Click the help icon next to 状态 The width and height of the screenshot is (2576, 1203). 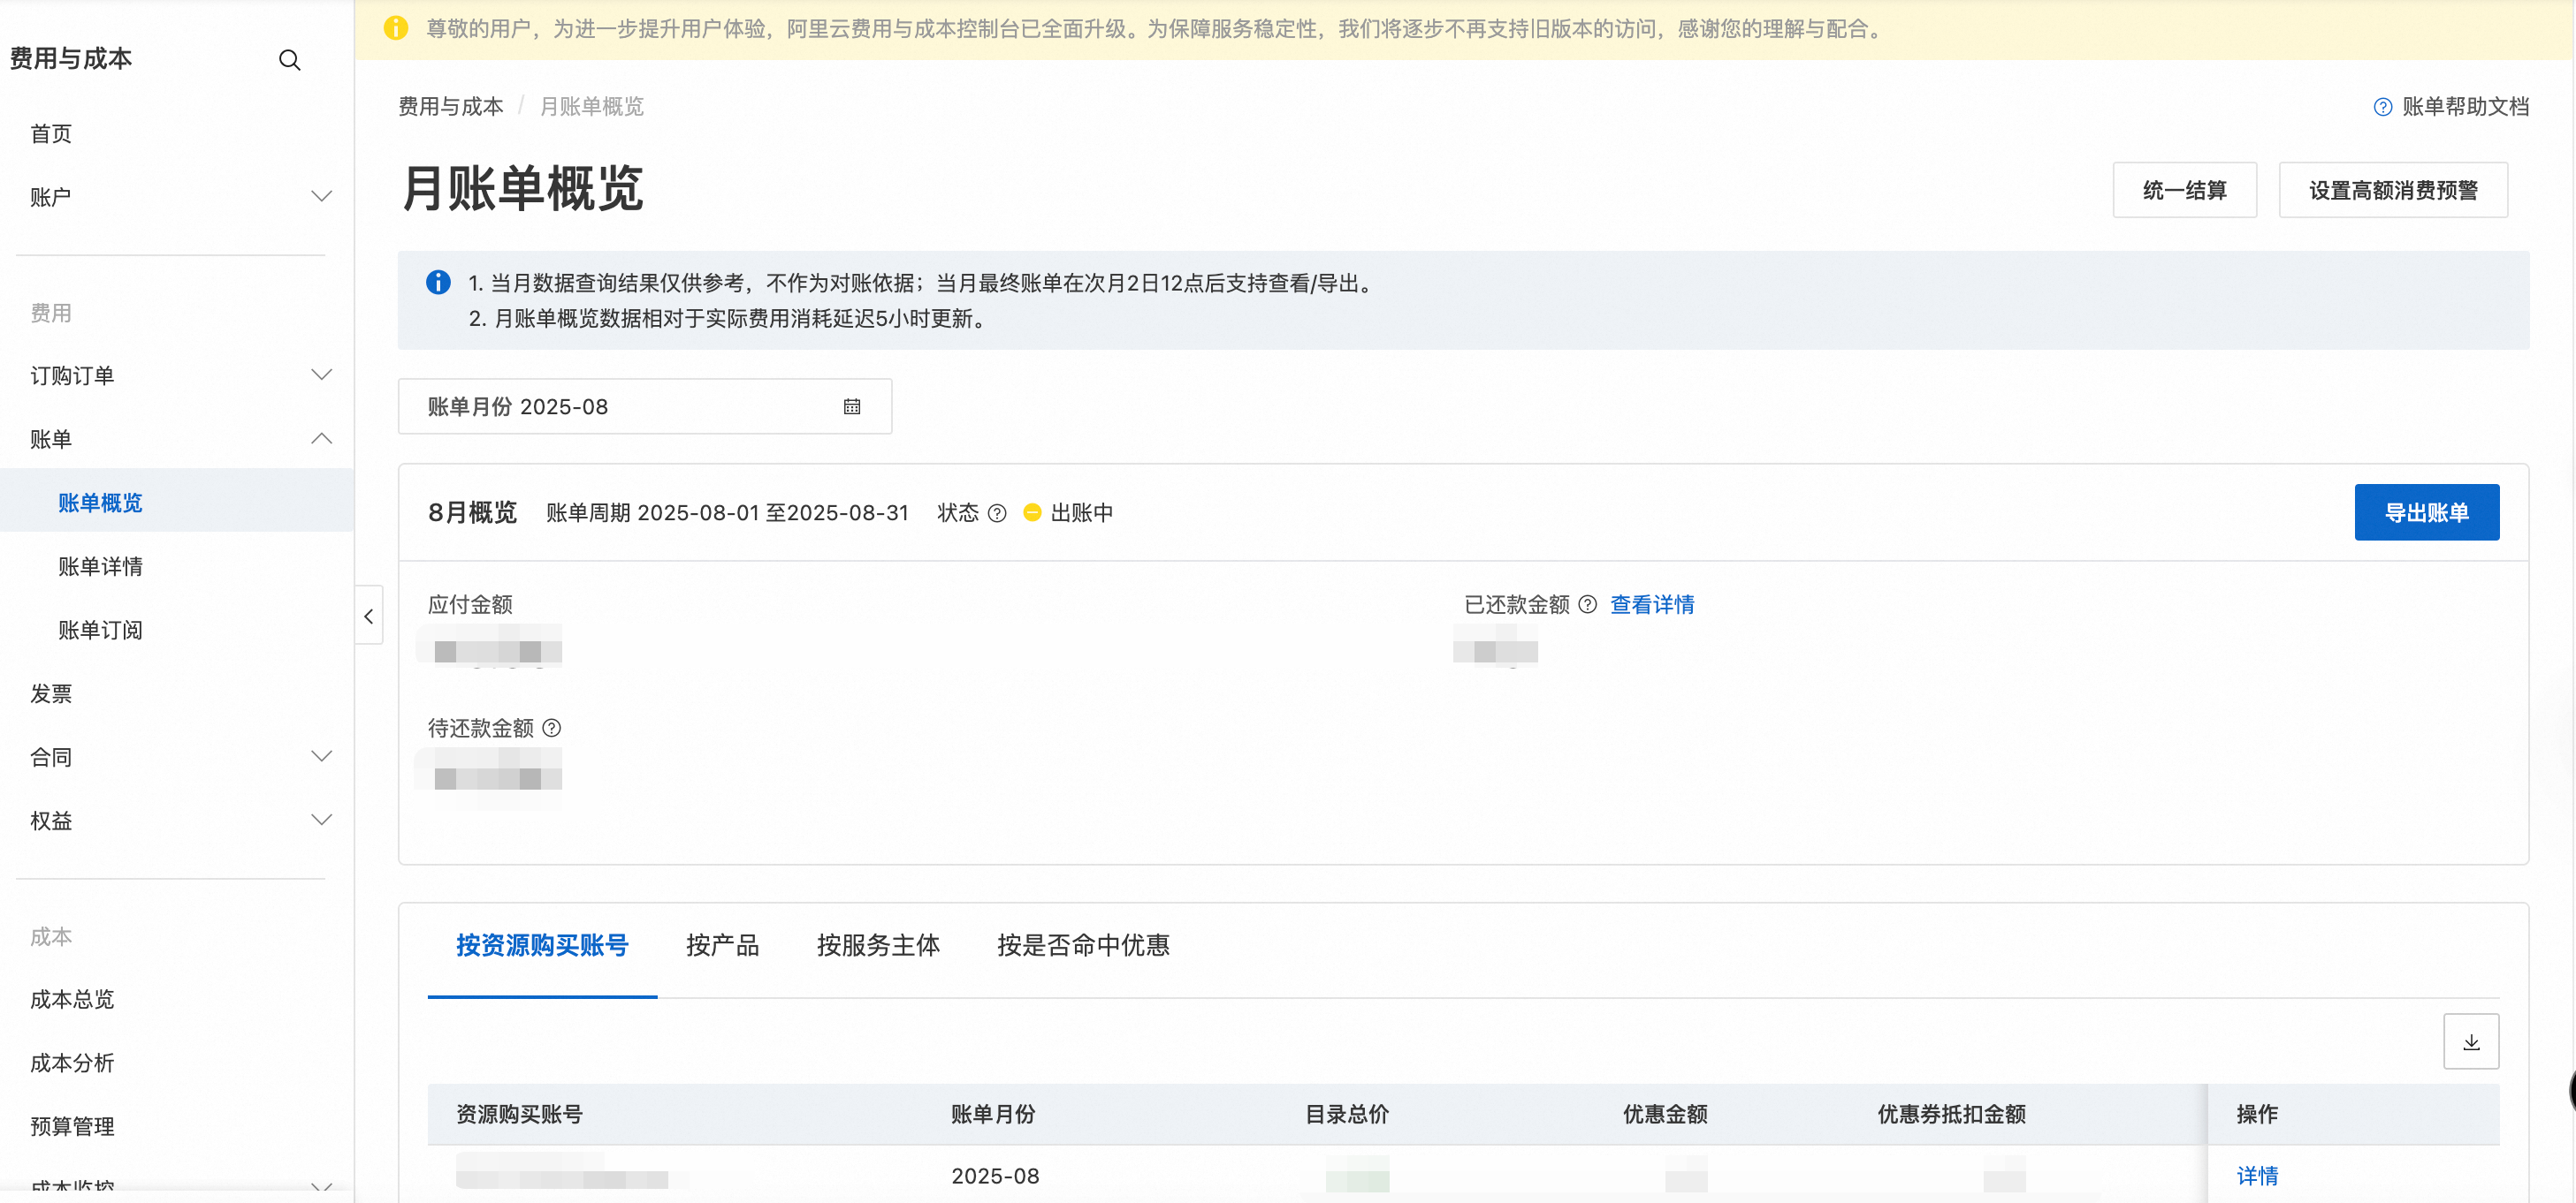(996, 512)
